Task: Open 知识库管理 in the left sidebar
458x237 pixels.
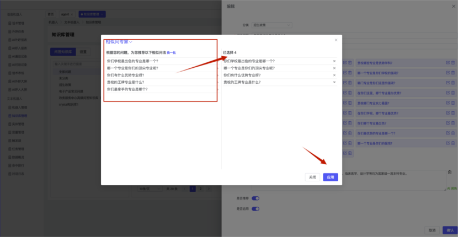Action: coord(19,116)
